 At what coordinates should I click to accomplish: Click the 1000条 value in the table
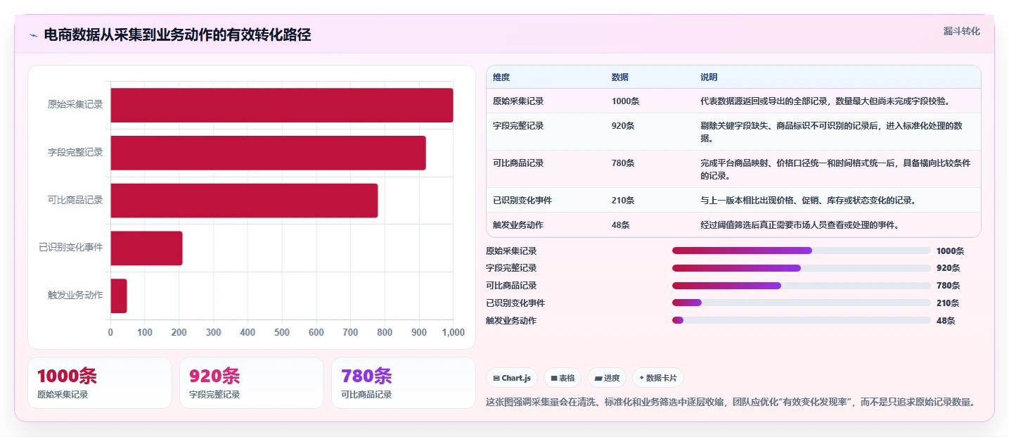(x=625, y=101)
